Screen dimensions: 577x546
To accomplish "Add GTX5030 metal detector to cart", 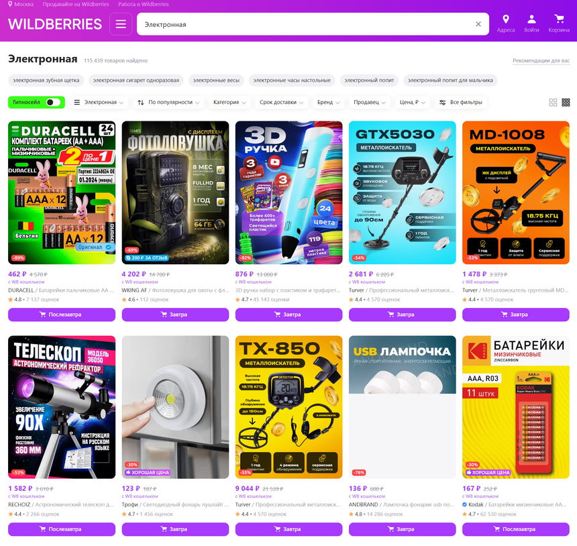I will (402, 315).
